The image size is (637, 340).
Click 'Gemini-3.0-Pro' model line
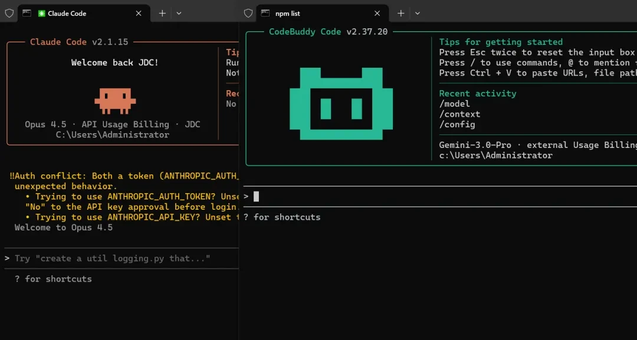tap(538, 145)
